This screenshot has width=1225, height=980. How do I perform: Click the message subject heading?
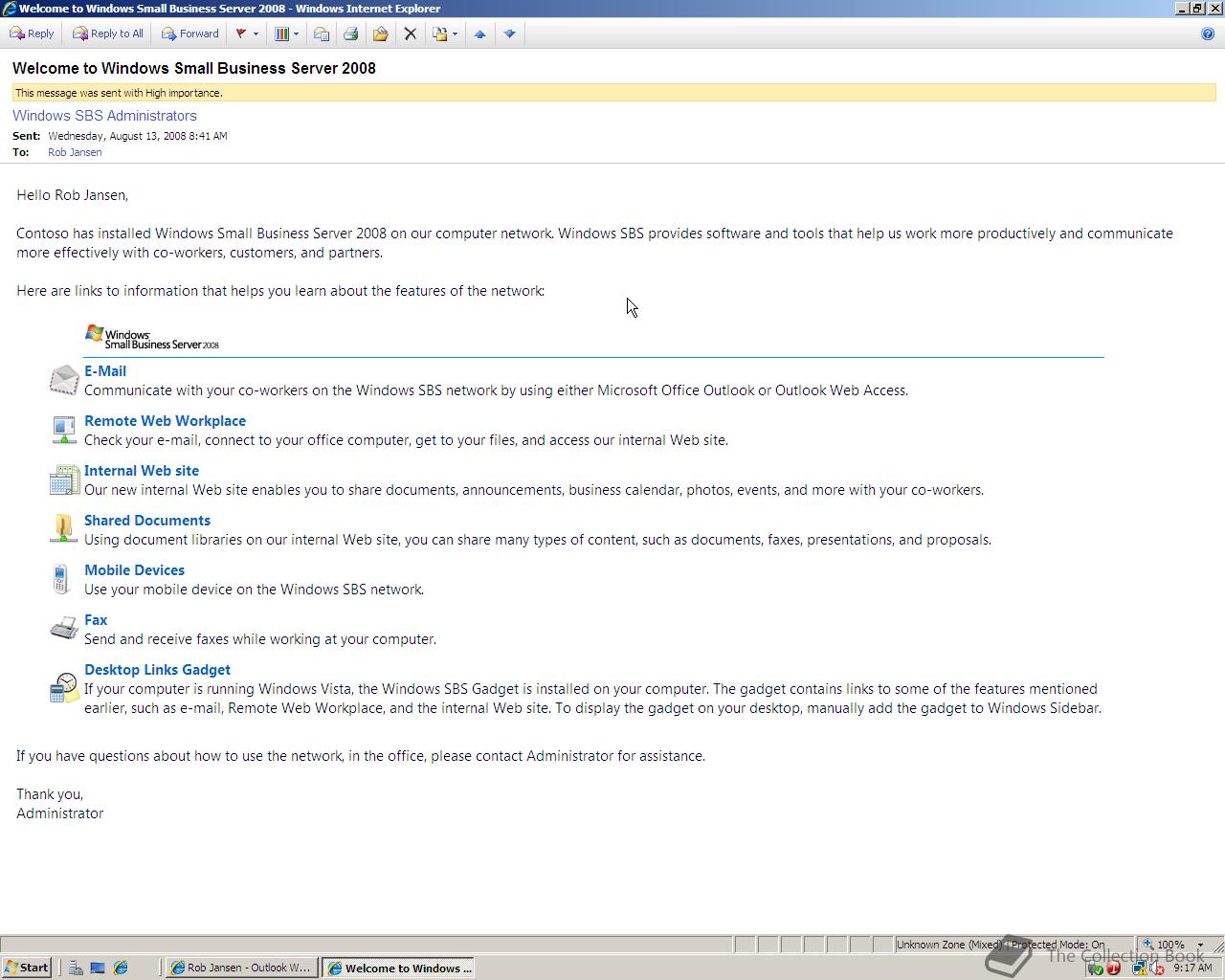coord(194,68)
